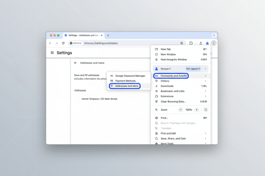Open the tab search dropdown arrow
Viewport: 265px width, 176px height.
click(x=214, y=35)
